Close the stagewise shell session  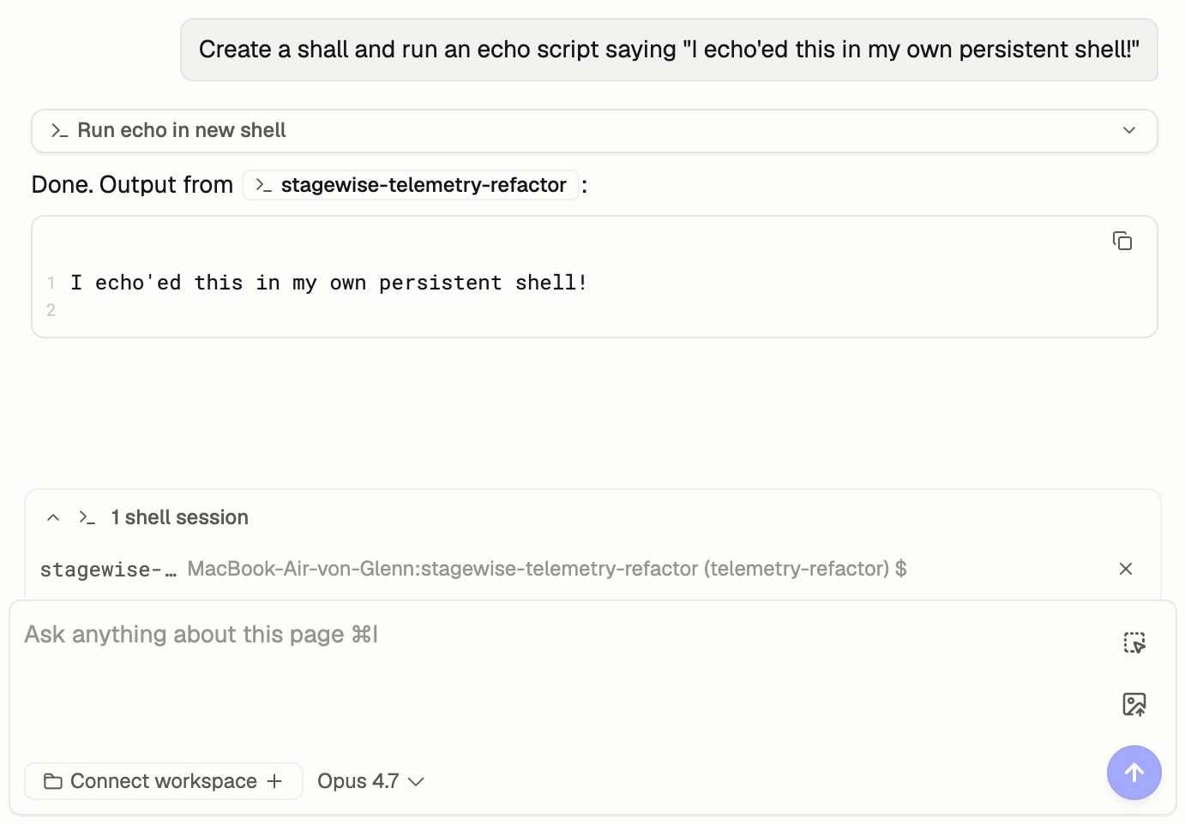point(1126,569)
